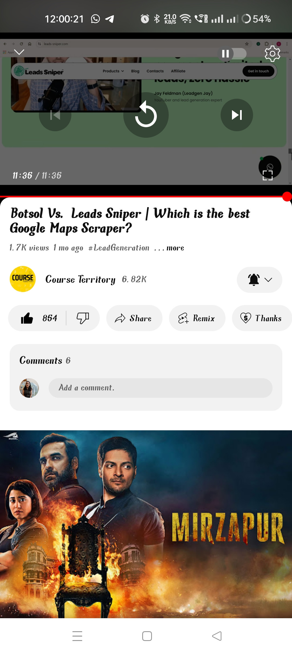
Task: Like the video with thumbs up
Action: 38,318
